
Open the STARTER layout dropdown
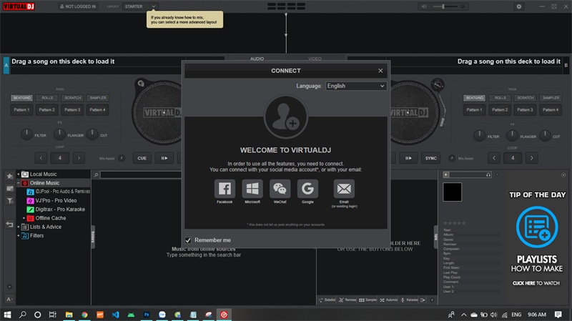click(x=140, y=6)
